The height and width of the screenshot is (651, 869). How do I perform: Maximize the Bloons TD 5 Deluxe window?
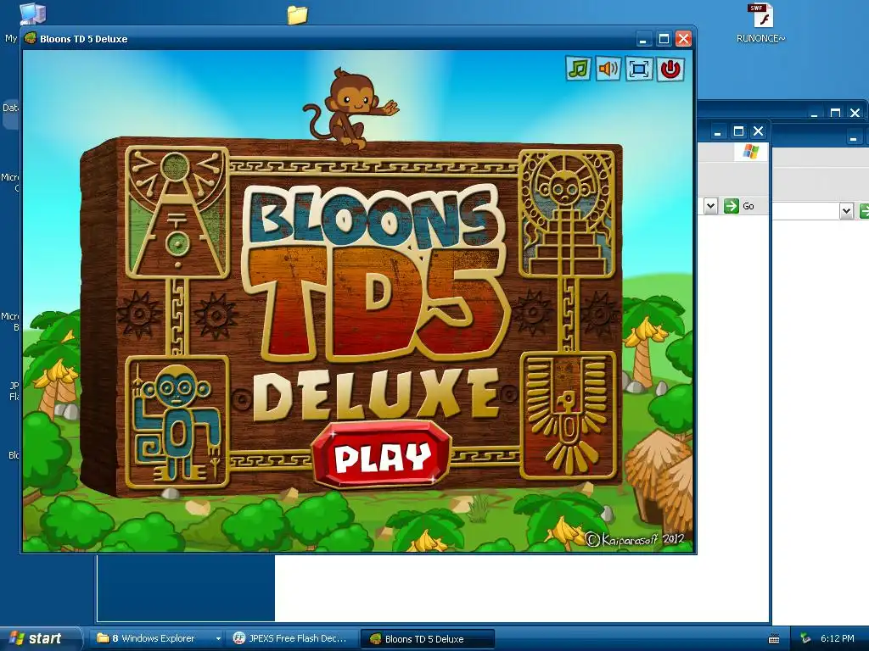click(x=664, y=39)
